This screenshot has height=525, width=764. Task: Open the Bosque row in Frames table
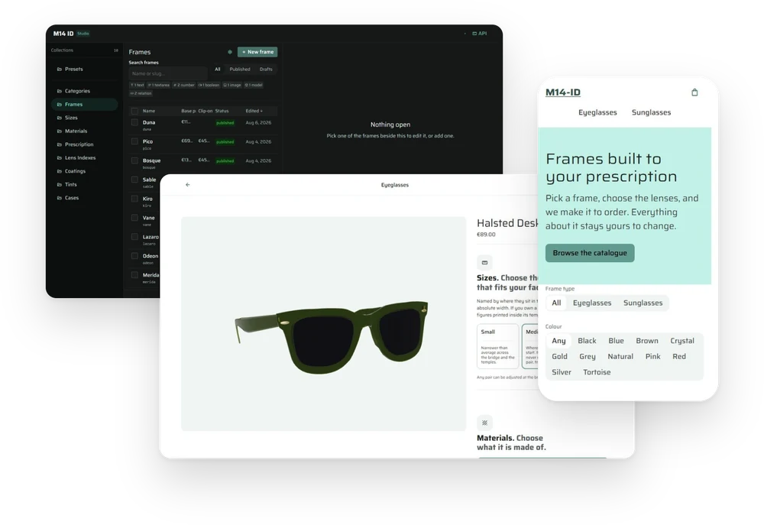[203, 164]
